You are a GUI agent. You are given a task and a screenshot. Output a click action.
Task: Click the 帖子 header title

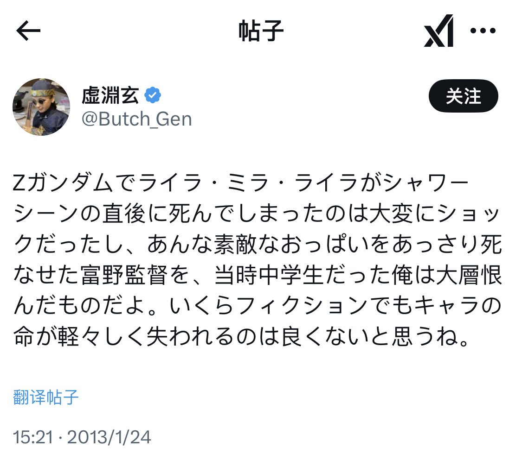click(261, 31)
